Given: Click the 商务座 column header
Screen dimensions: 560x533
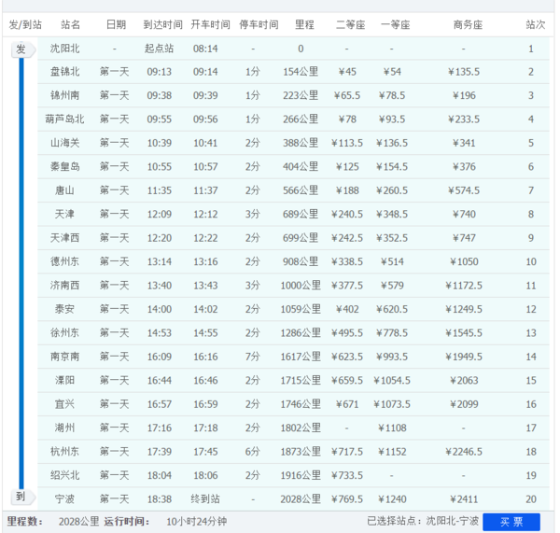Looking at the screenshot, I should point(468,24).
